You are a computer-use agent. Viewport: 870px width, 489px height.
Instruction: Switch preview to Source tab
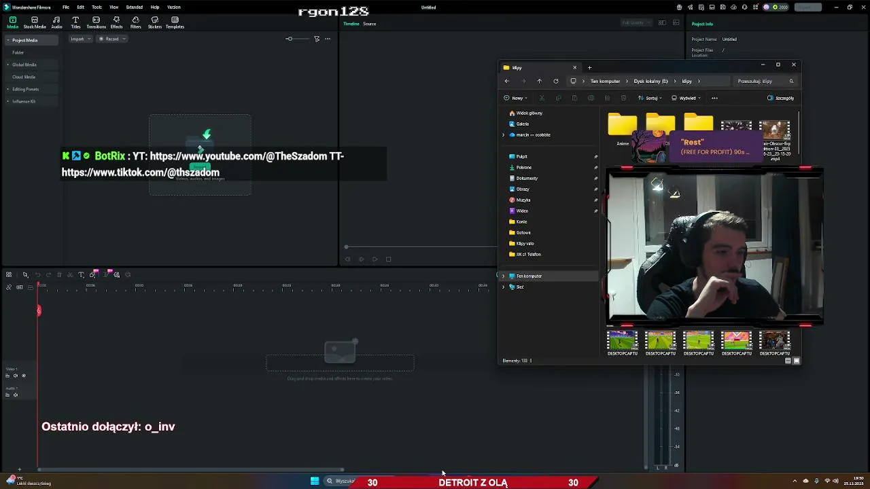[369, 24]
